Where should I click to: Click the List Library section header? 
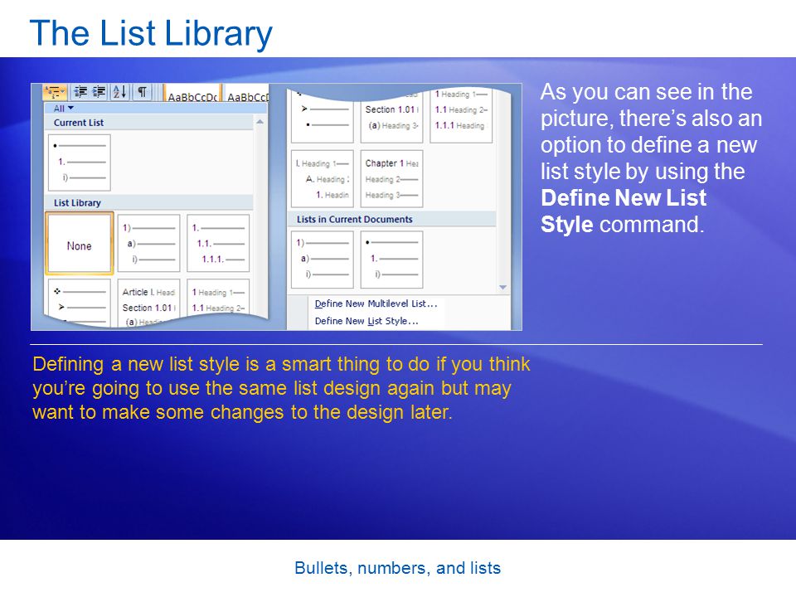[149, 202]
